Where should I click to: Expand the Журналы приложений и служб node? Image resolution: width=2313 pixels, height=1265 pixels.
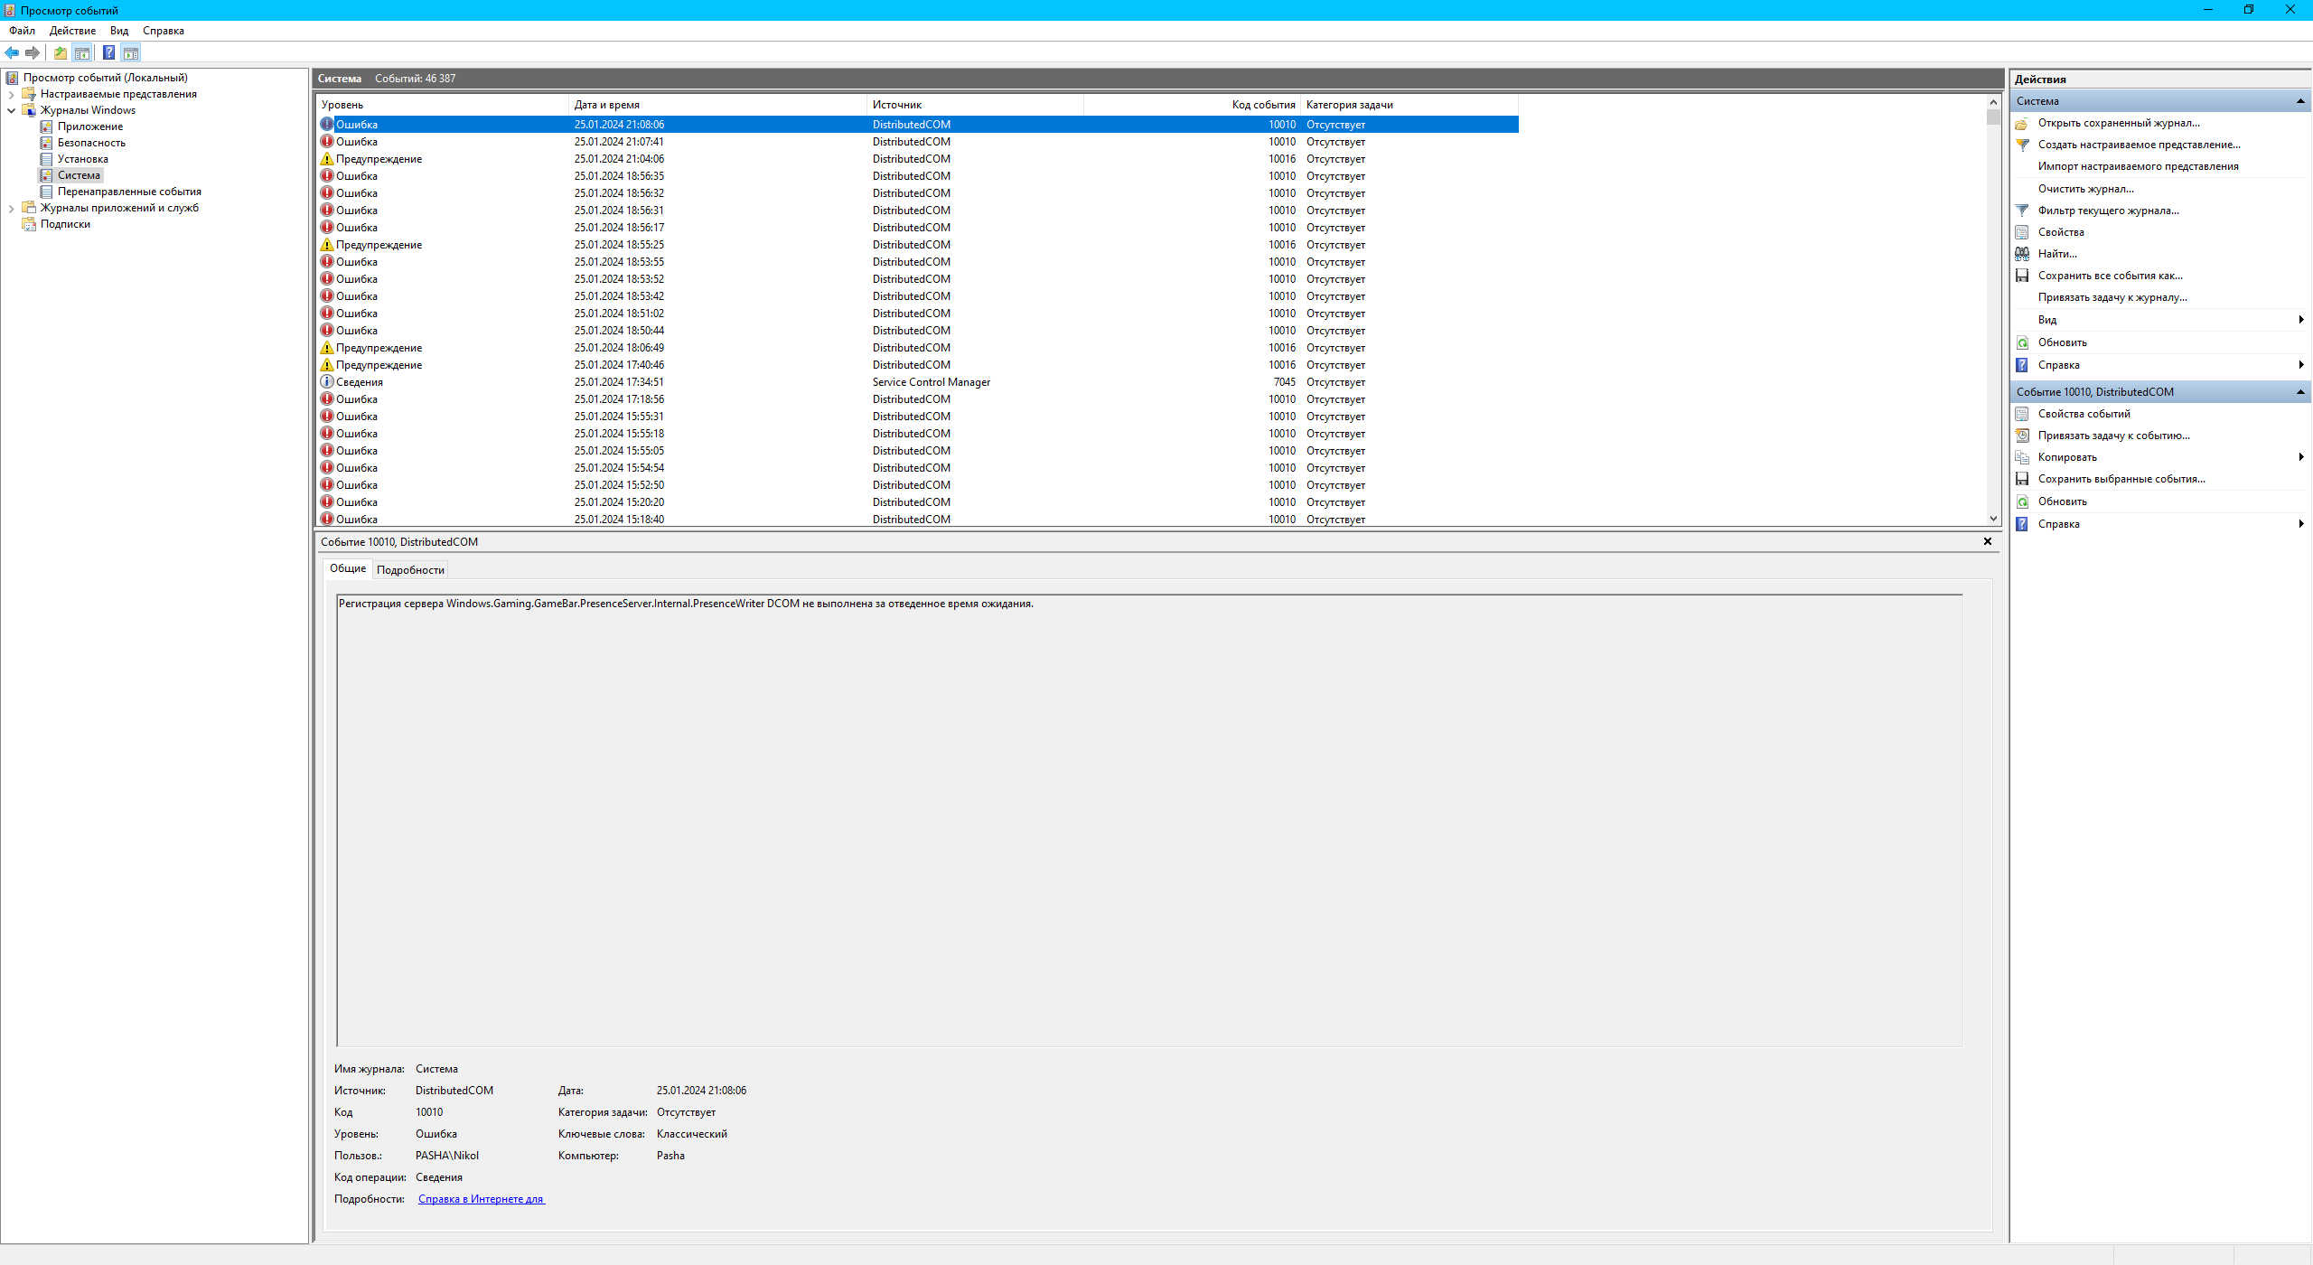point(11,208)
